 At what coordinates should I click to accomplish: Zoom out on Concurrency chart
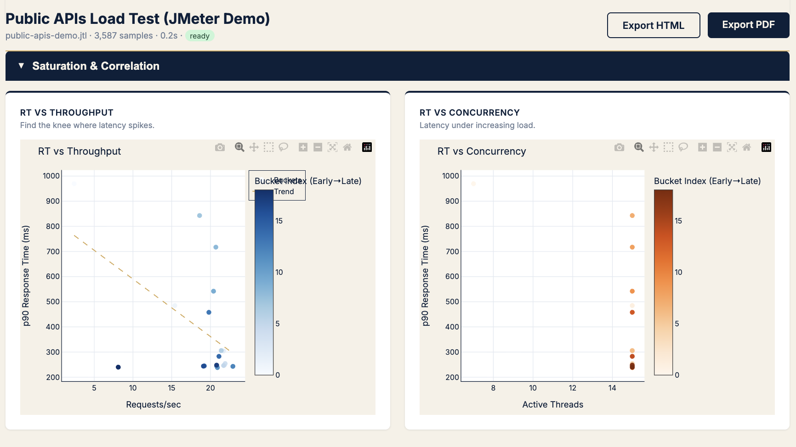tap(717, 147)
